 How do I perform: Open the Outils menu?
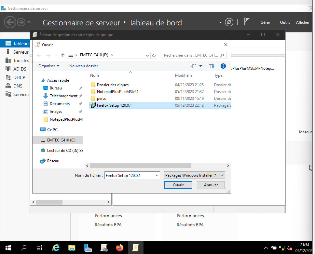point(285,22)
